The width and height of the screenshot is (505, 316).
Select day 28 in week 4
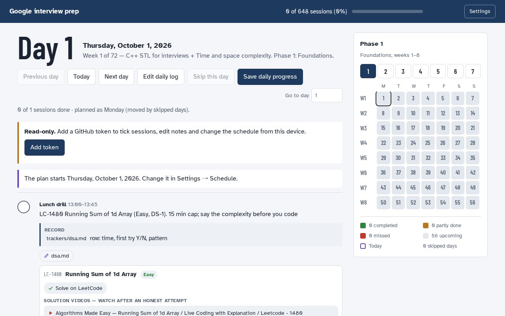click(473, 143)
